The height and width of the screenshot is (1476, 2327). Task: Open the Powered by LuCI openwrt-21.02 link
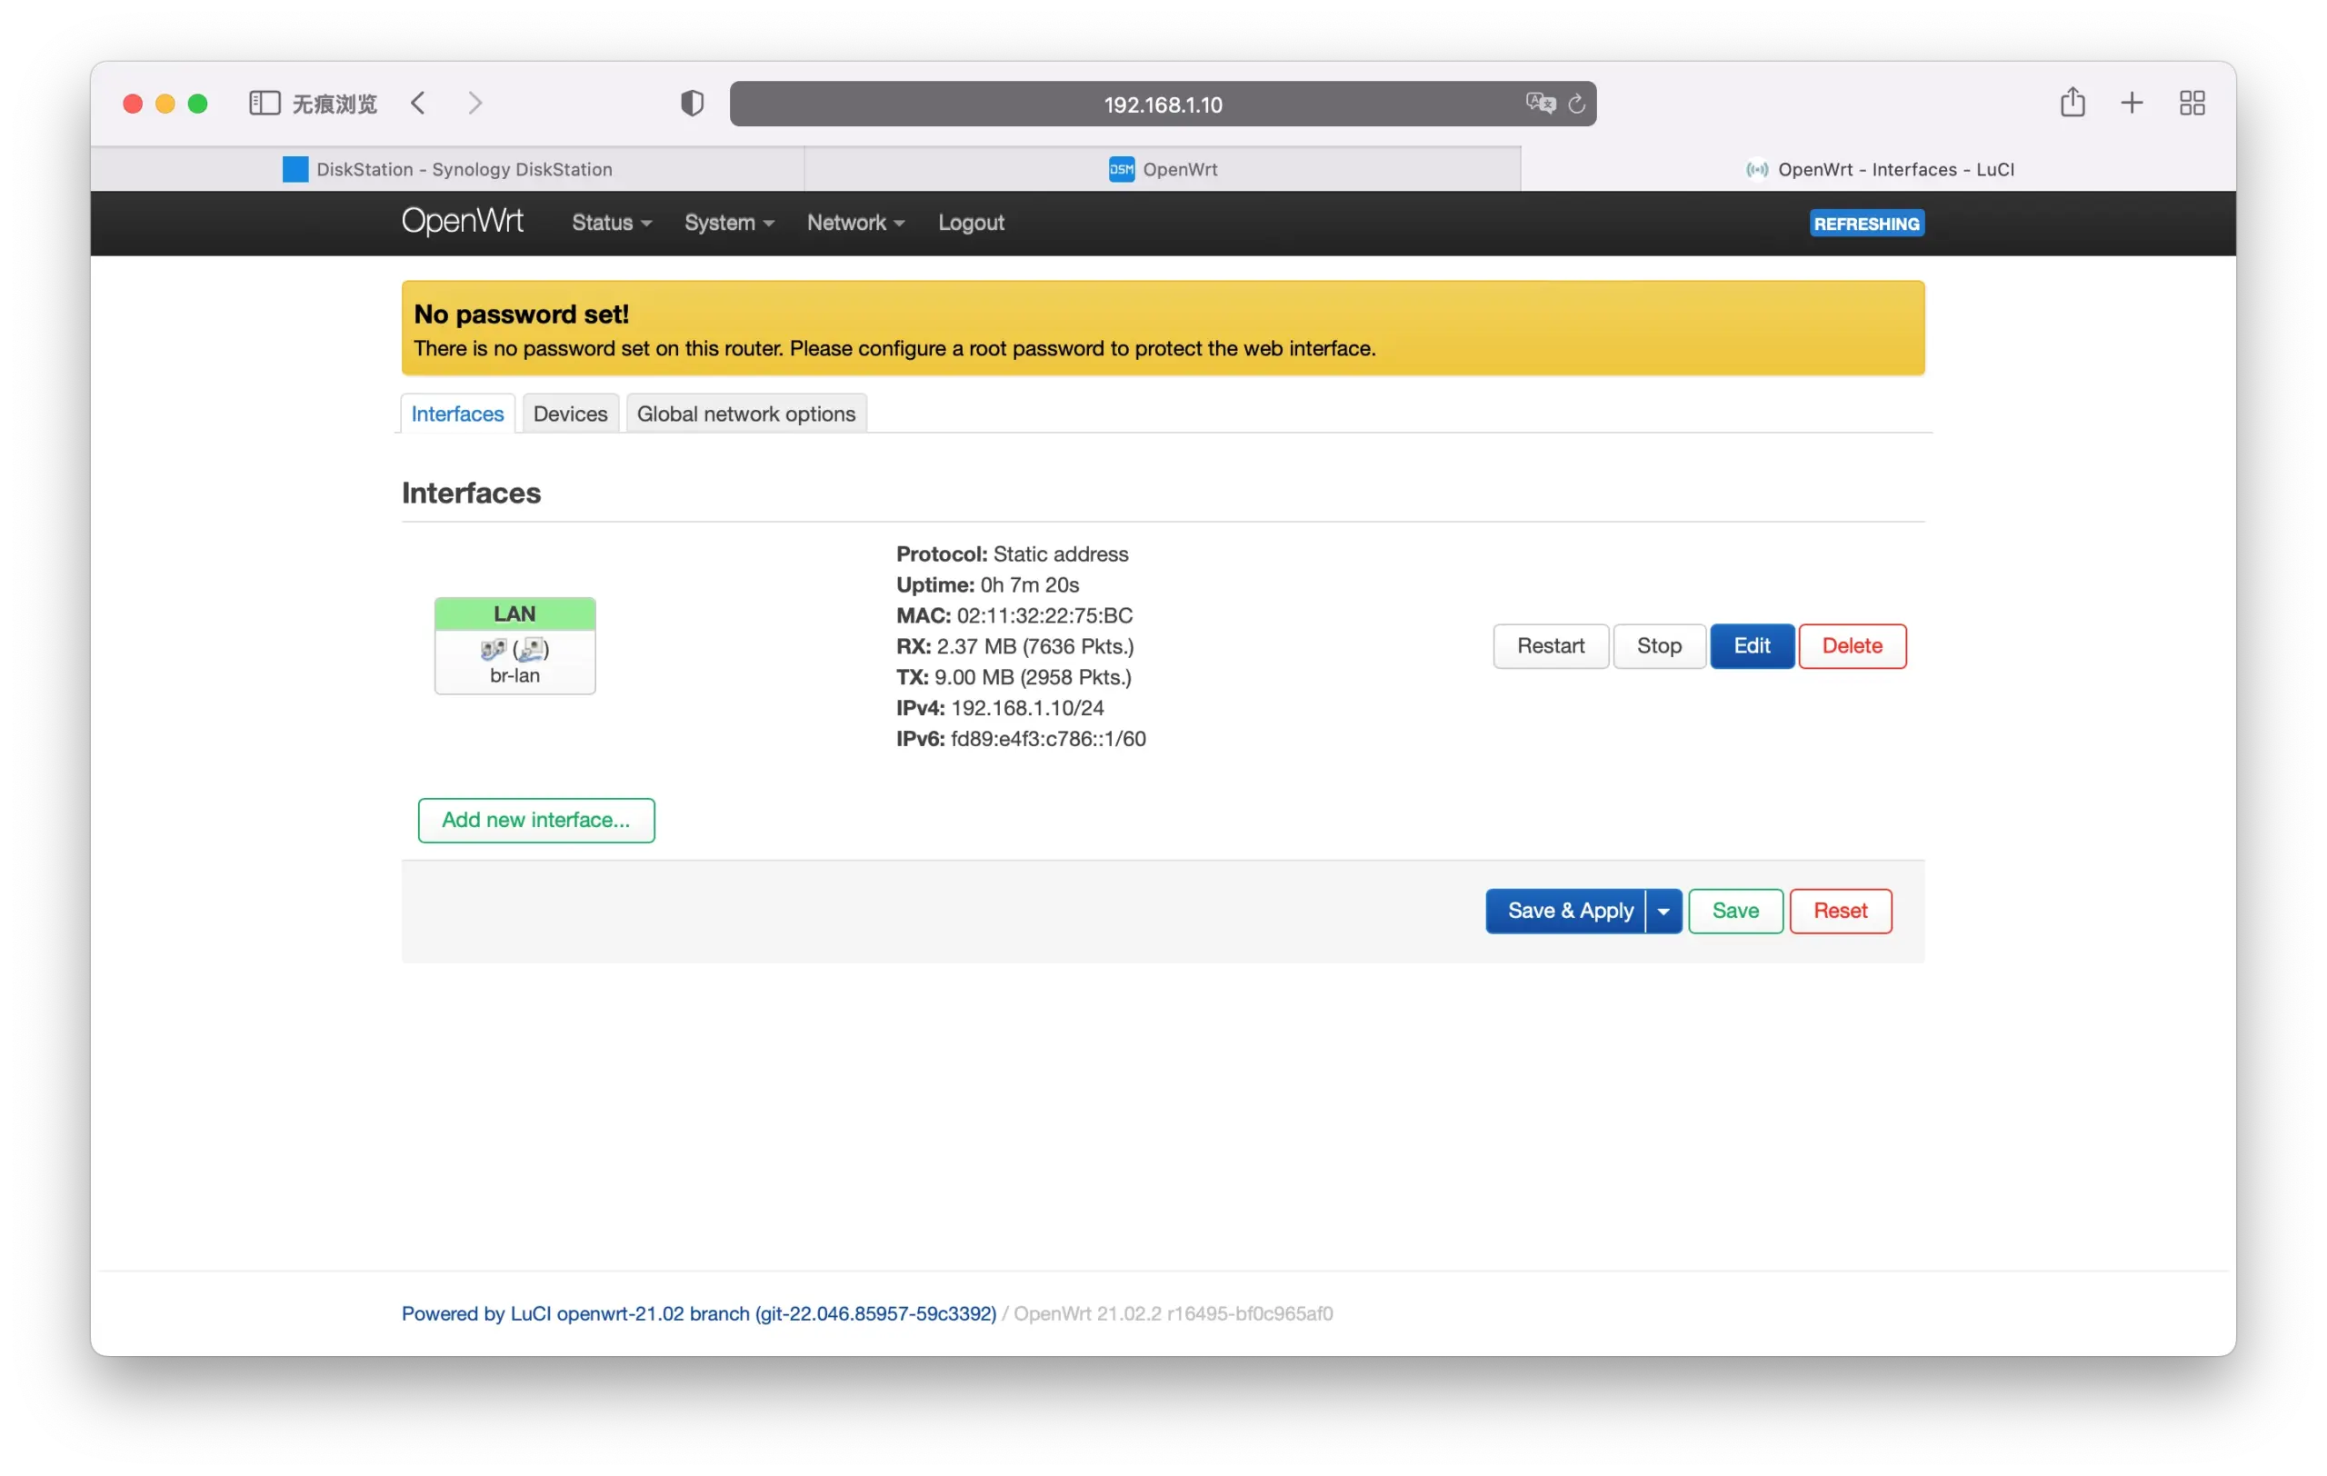(x=699, y=1313)
